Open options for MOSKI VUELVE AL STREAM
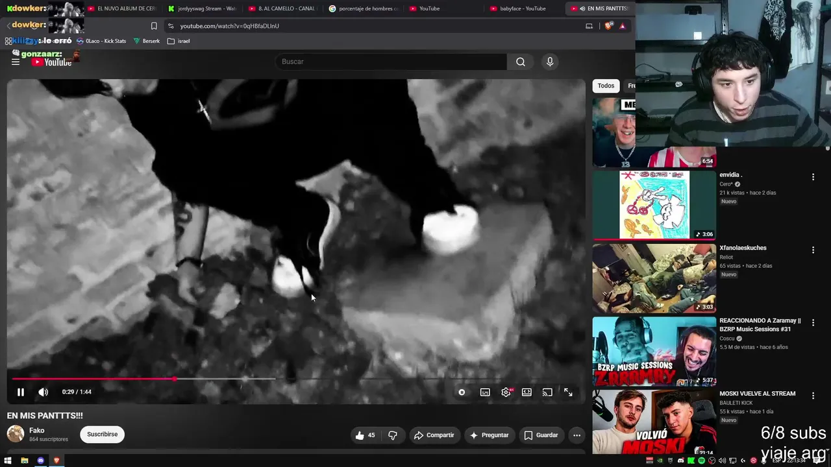 [x=813, y=396]
